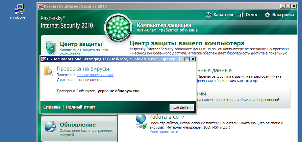
Task: Click the Закрыть button
Action: point(182,107)
